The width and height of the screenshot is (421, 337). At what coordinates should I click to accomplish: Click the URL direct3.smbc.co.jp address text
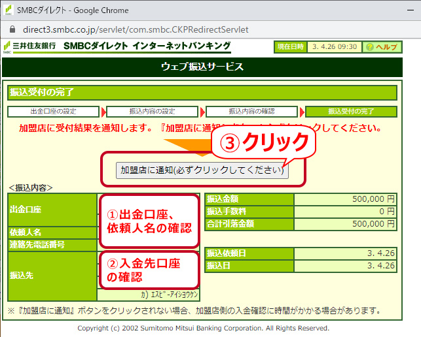[136, 29]
